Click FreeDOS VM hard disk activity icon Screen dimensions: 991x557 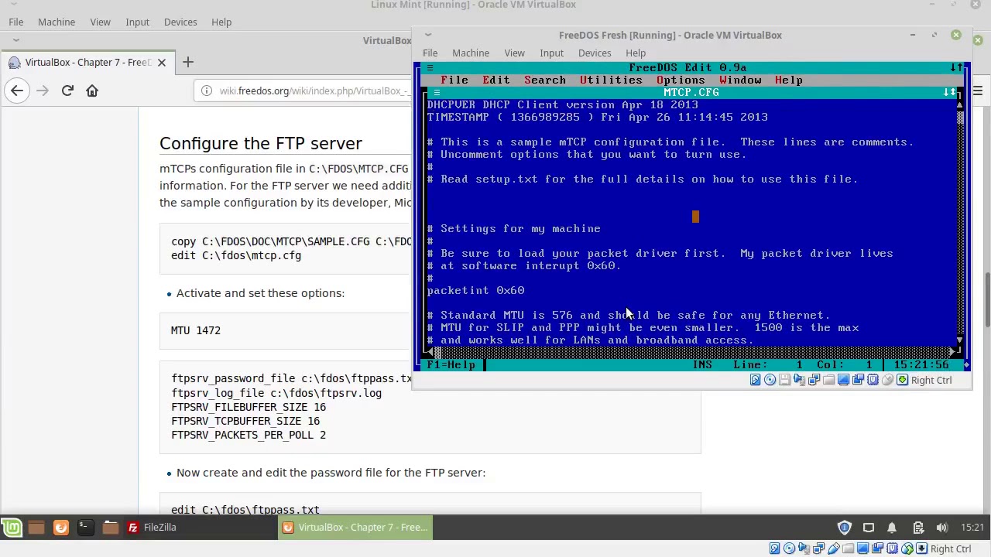click(x=755, y=380)
